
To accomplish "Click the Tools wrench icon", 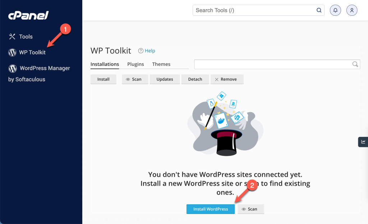I will pos(12,37).
